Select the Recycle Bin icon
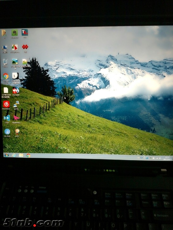 pyautogui.click(x=5, y=62)
